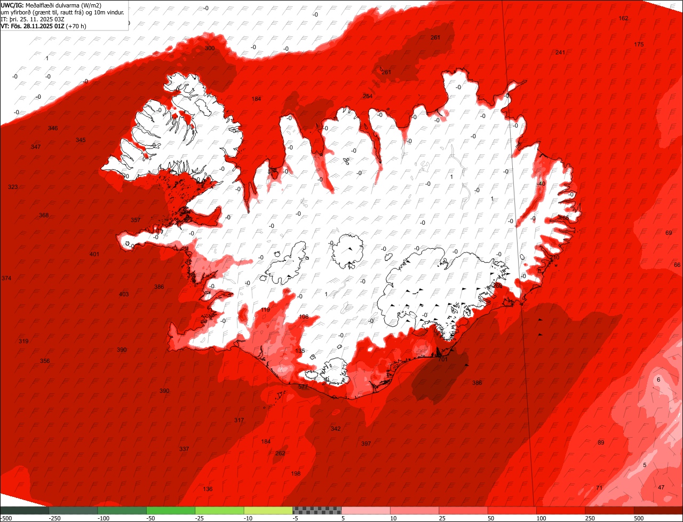The width and height of the screenshot is (683, 522).
Task: Click the '319' value on the map
Action: click(23, 341)
